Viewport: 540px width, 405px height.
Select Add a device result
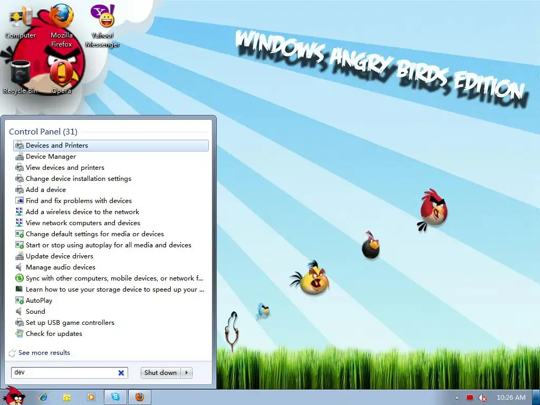tap(111, 189)
